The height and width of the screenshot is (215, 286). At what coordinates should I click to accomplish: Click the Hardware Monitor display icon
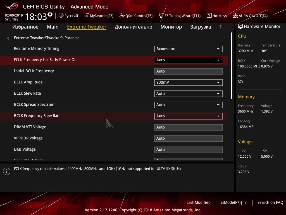(x=240, y=26)
